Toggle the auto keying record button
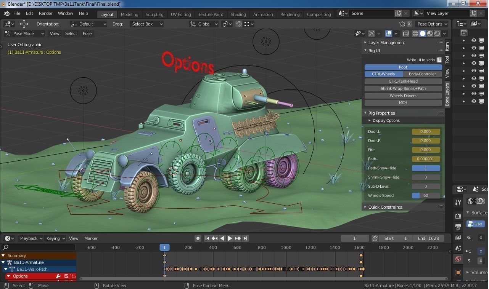 pos(198,238)
